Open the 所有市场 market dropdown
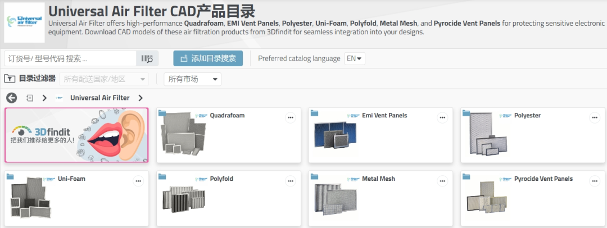This screenshot has height=228, width=607. [192, 79]
